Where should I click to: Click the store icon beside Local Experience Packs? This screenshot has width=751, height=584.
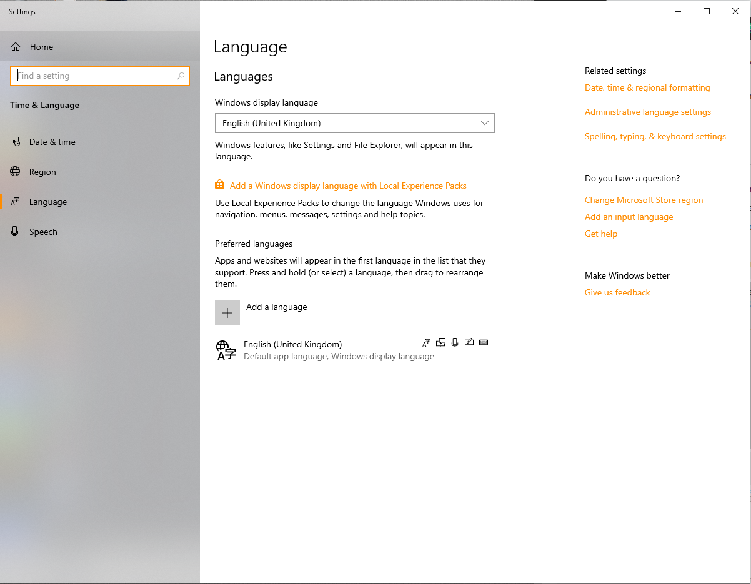point(219,185)
